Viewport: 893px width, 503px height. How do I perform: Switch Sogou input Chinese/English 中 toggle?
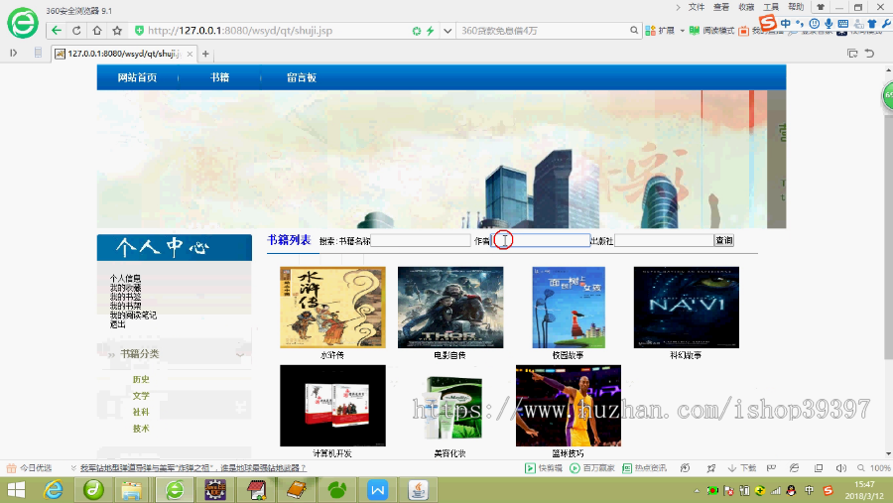[x=786, y=24]
